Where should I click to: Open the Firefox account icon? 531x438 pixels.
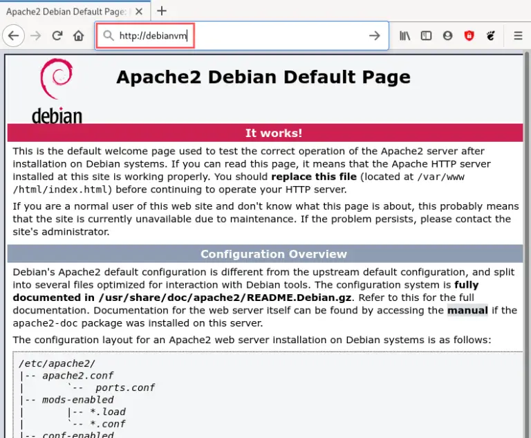pyautogui.click(x=447, y=36)
